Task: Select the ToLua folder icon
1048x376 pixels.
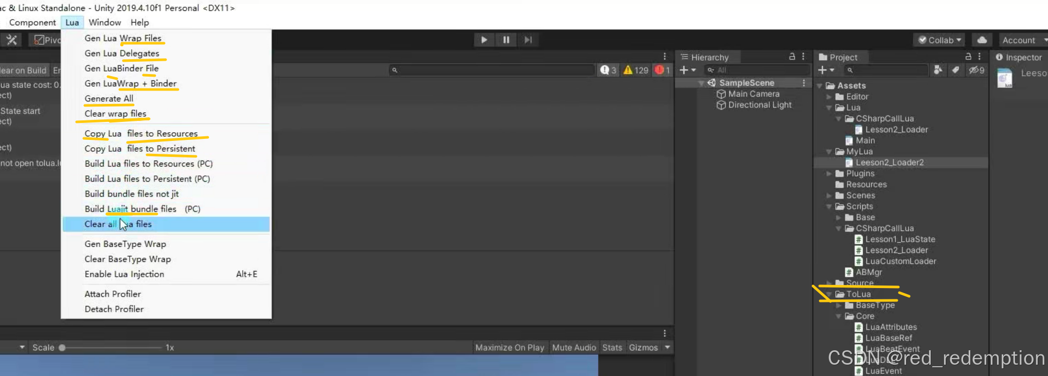Action: pyautogui.click(x=840, y=294)
